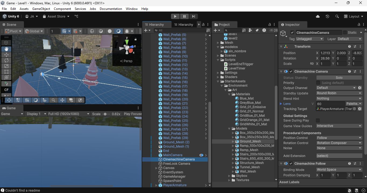This screenshot has height=193, width=367.
Task: Open the Window menu
Action: [132, 9]
